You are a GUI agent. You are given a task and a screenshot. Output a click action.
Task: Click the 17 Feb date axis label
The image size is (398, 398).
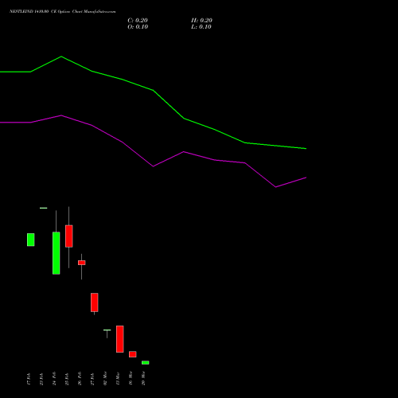tap(29, 379)
